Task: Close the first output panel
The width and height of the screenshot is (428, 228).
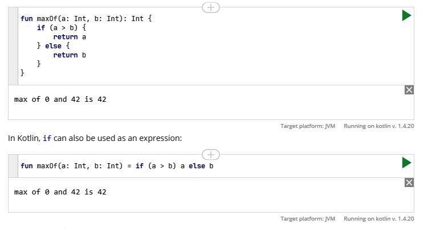Action: 409,90
